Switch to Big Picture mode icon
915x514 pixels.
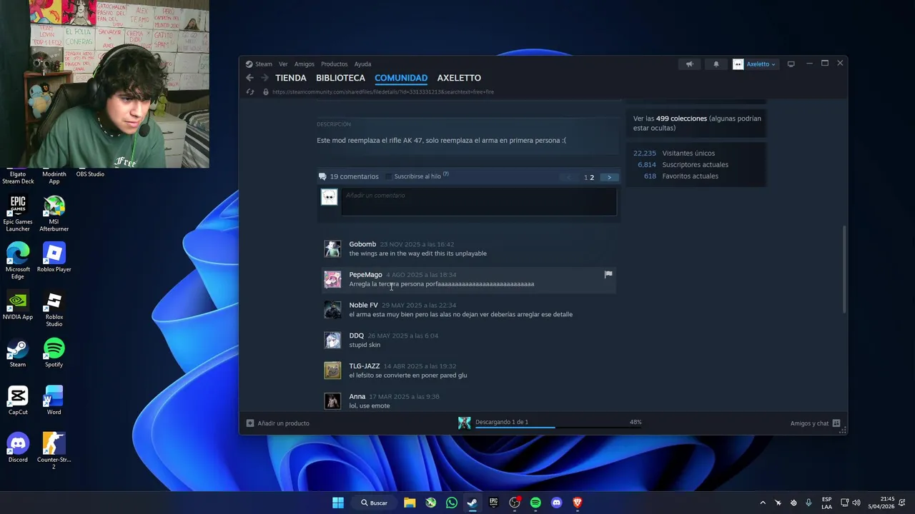click(x=791, y=64)
